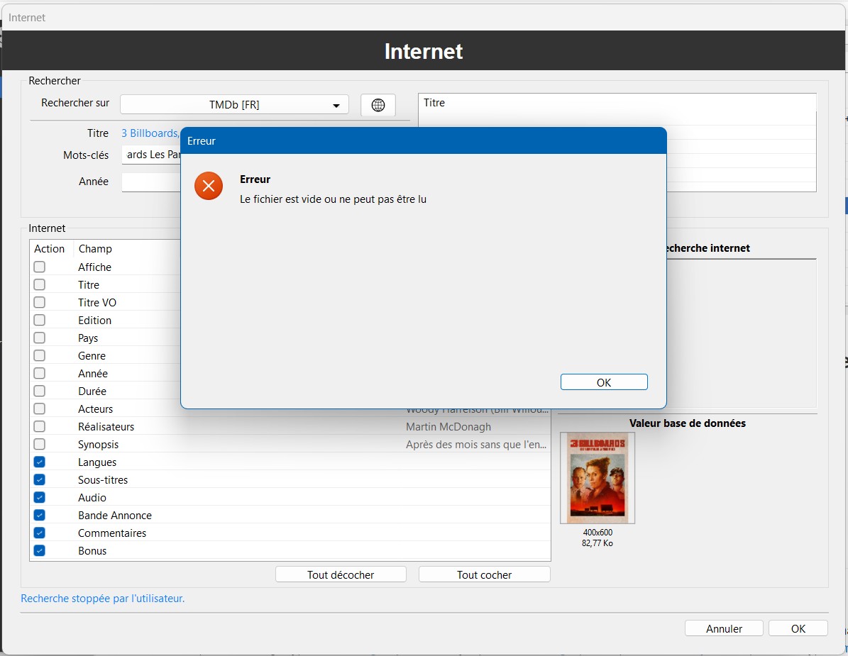Image resolution: width=848 pixels, height=656 pixels.
Task: Click the Annuler button
Action: (724, 628)
